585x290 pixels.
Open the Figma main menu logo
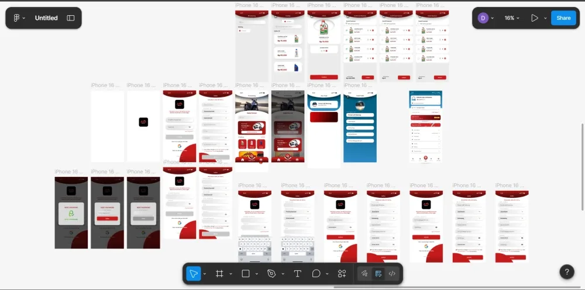16,18
